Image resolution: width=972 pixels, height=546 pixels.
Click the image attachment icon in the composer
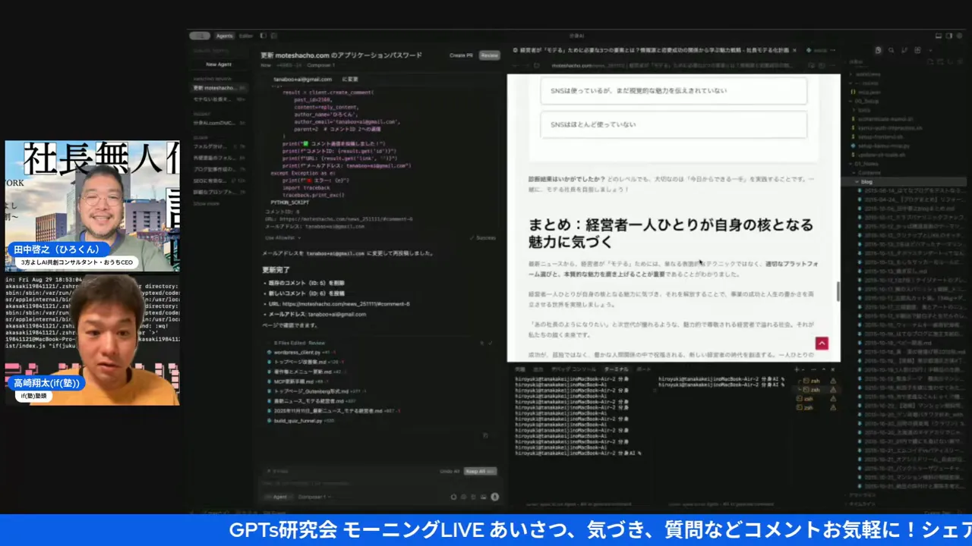[x=484, y=497]
